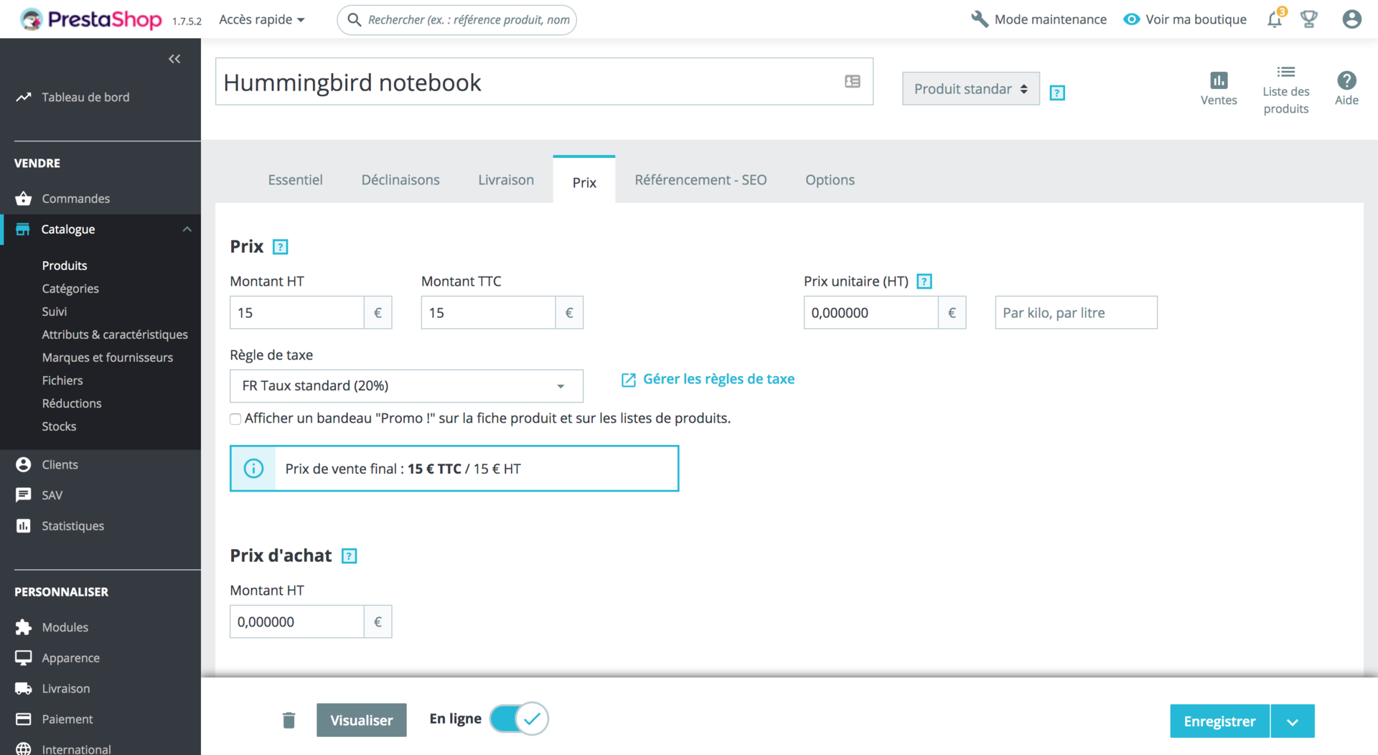Expand the Enregistrer options arrow
Image resolution: width=1378 pixels, height=755 pixels.
point(1293,721)
